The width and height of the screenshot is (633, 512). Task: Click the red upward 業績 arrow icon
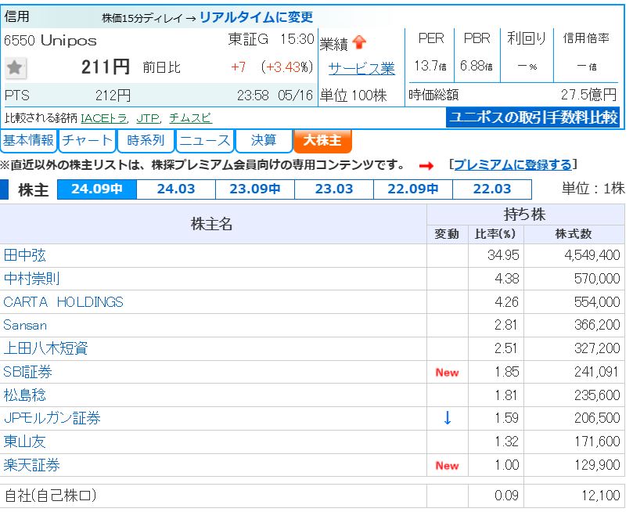(x=359, y=42)
